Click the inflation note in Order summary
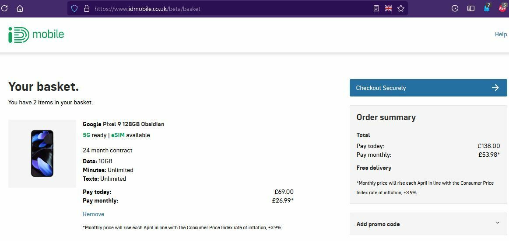 (x=425, y=188)
